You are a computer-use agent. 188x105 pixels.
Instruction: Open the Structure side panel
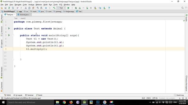click(x=1, y=31)
